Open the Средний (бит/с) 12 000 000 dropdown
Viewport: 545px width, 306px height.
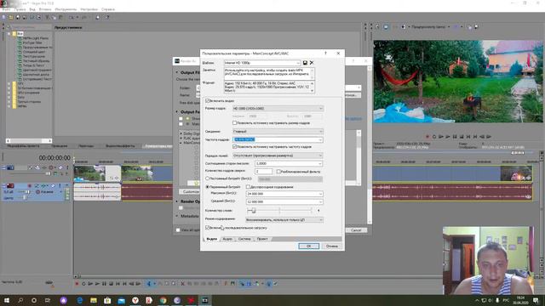click(x=284, y=201)
